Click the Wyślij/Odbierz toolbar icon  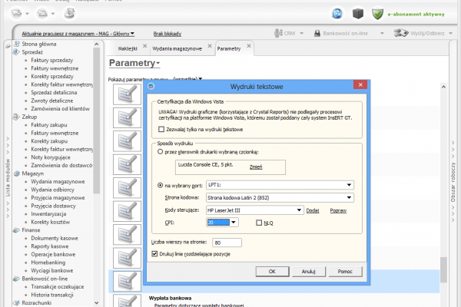coord(401,34)
